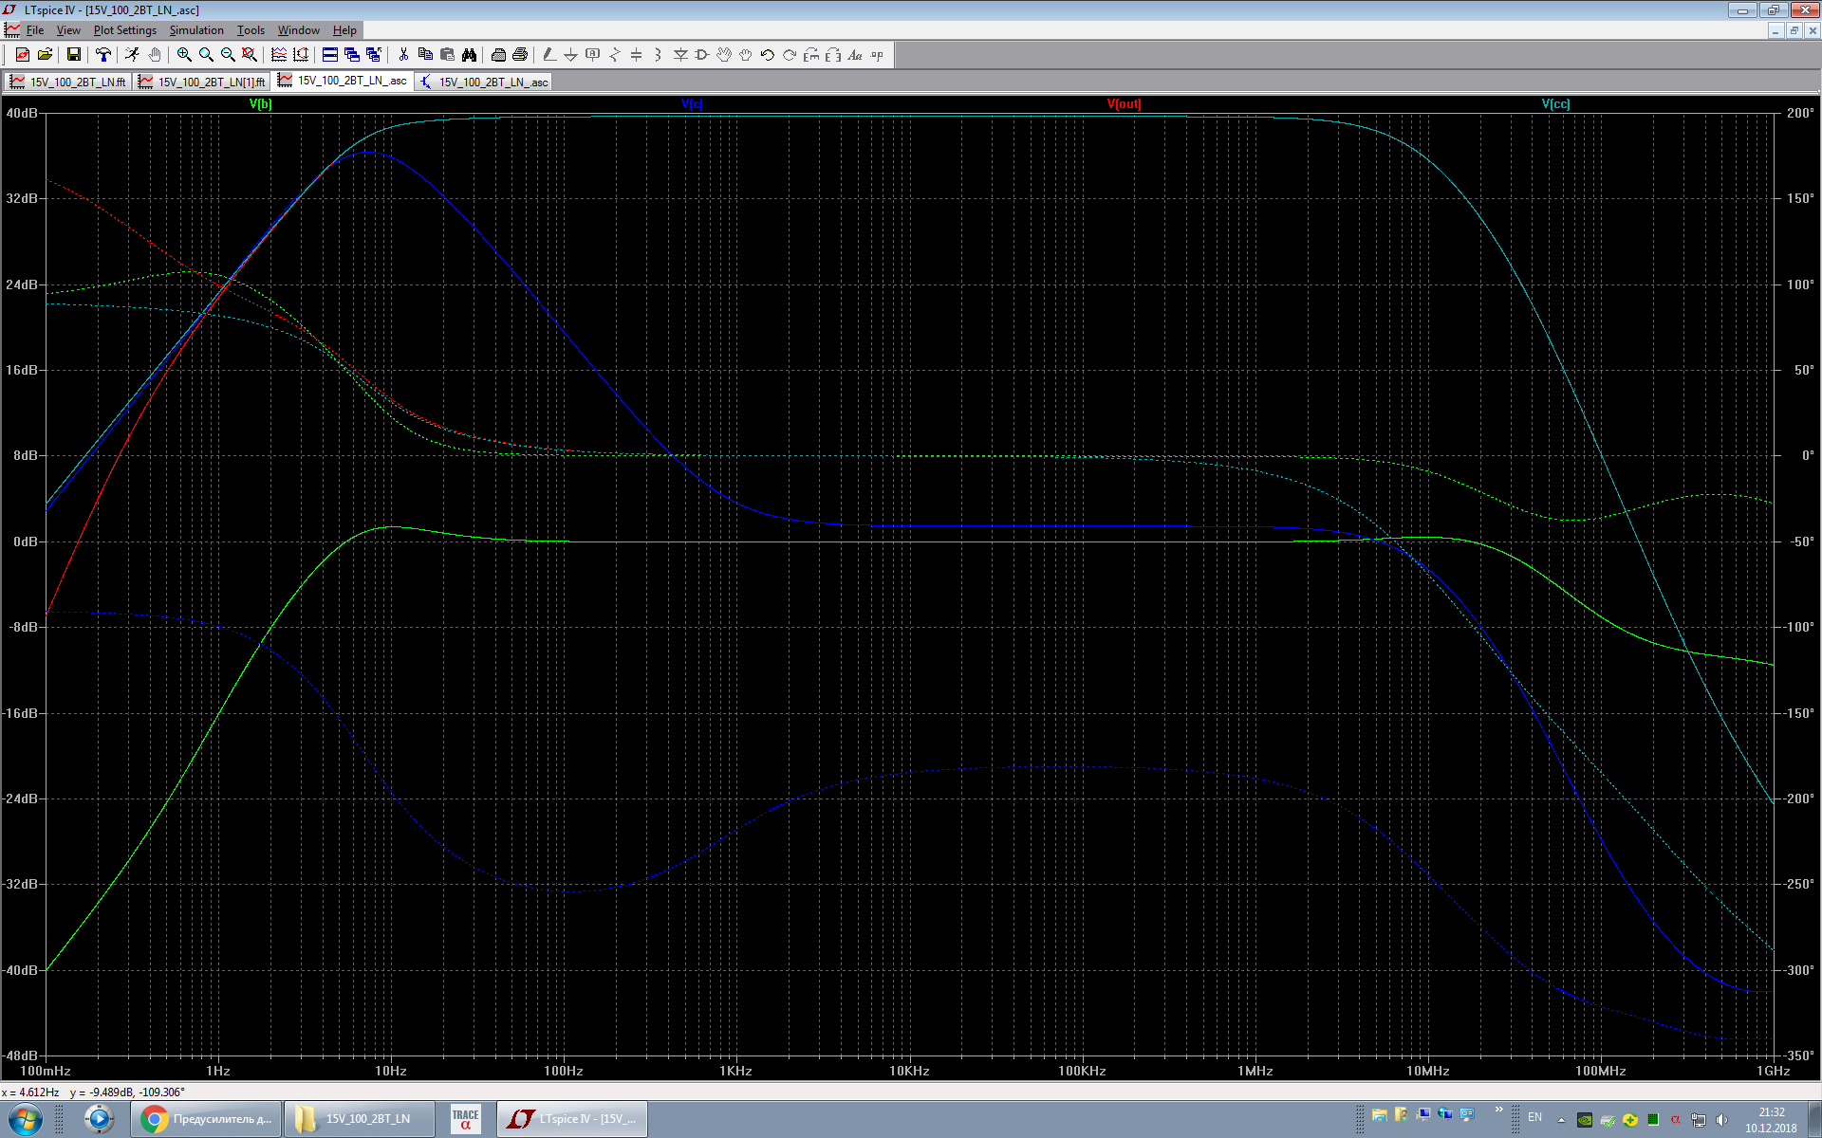This screenshot has width=1822, height=1138.
Task: Click the Run simulation icon
Action: pos(132,55)
